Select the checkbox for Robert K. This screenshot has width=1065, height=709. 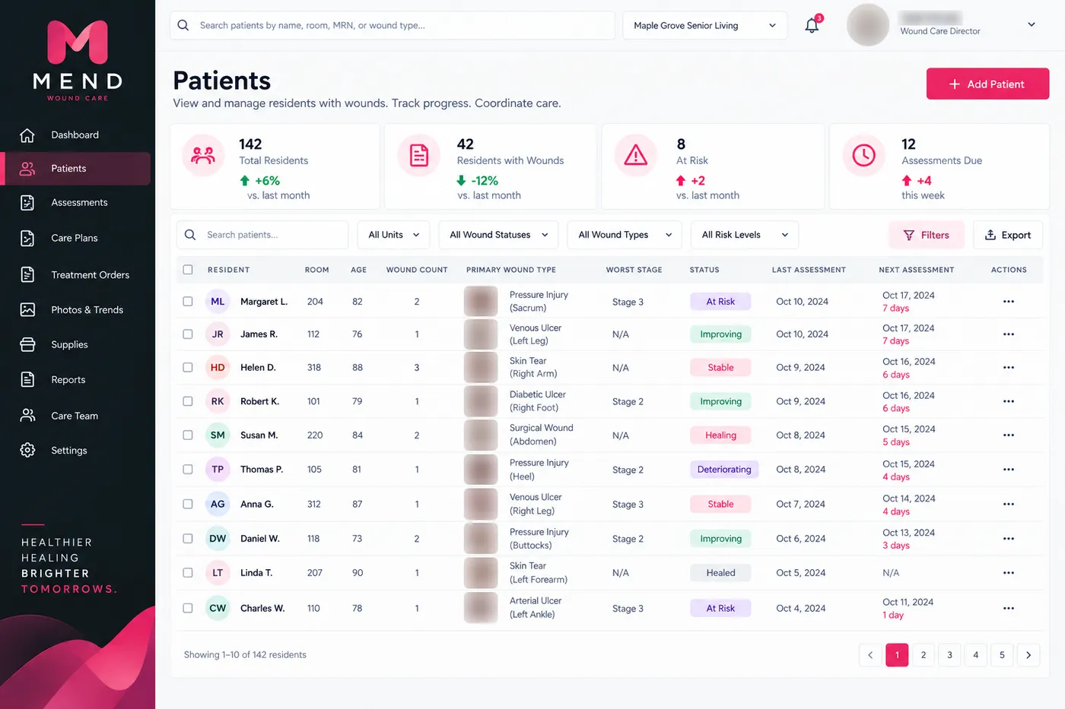pos(188,401)
